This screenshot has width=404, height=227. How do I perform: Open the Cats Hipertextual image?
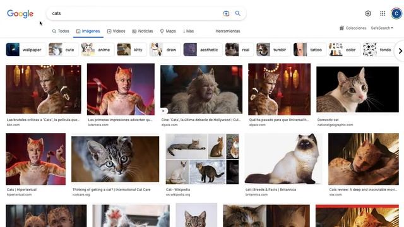click(35, 159)
